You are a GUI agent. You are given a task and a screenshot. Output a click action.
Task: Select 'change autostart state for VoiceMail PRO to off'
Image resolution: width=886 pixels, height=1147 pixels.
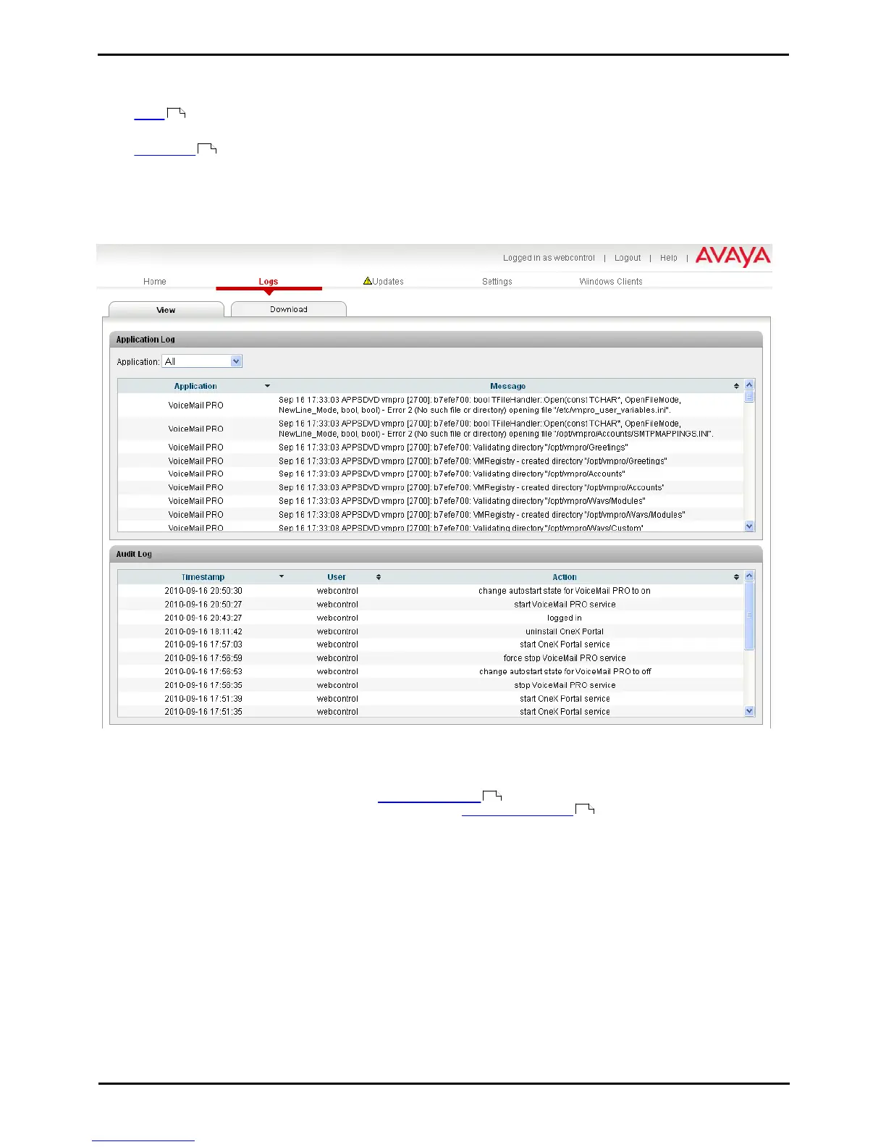[x=565, y=671]
